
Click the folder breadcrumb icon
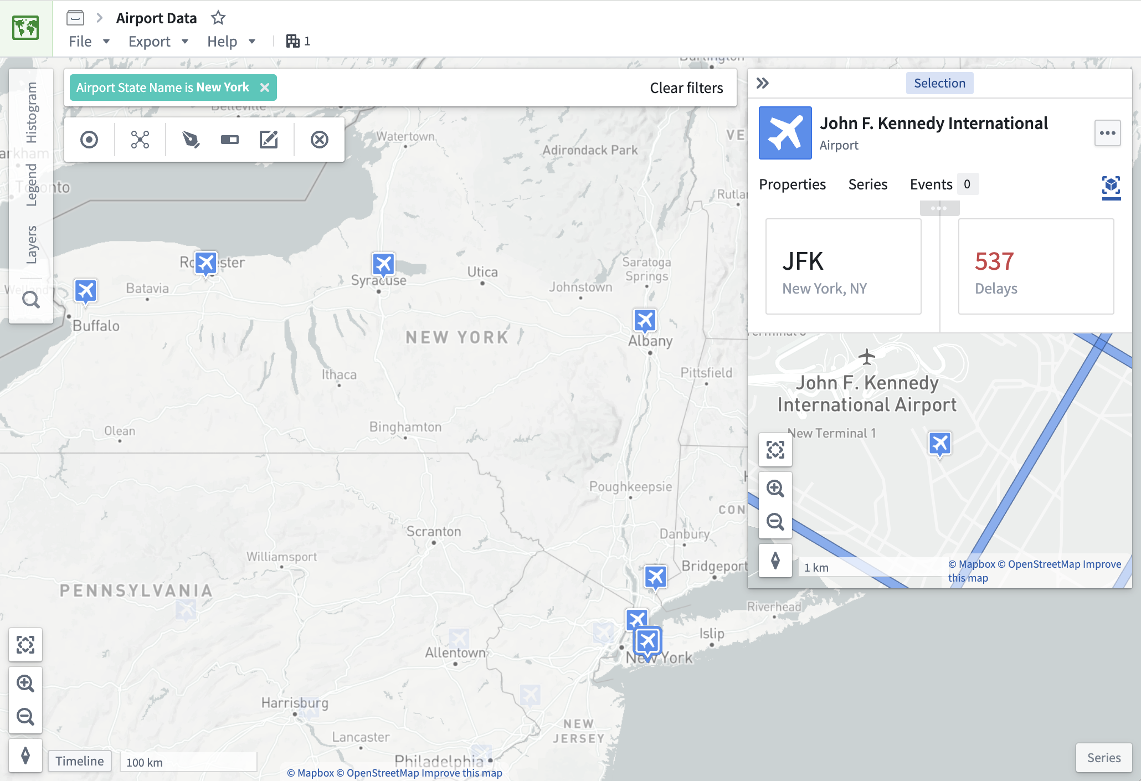pos(75,18)
